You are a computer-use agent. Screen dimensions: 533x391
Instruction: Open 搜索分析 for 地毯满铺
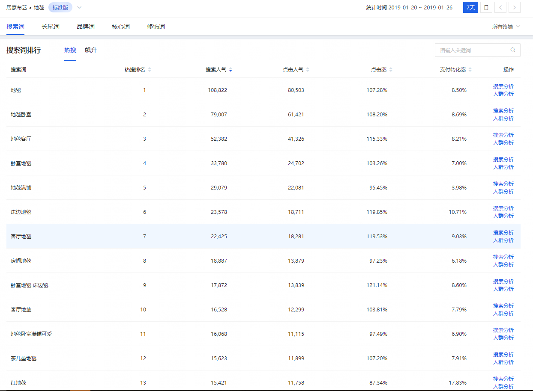click(x=503, y=184)
